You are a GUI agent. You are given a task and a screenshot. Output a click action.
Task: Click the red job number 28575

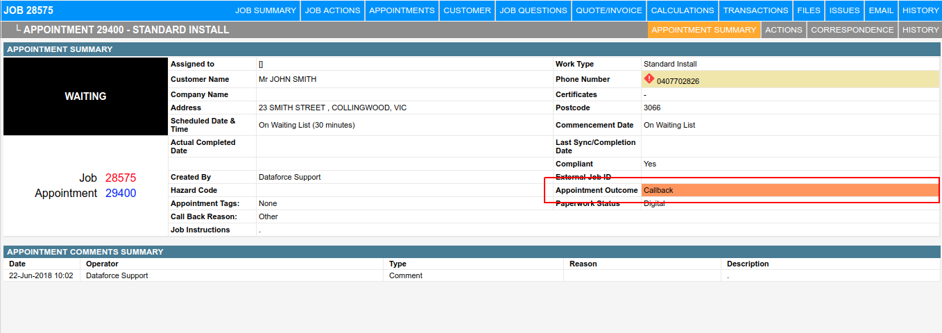(121, 178)
